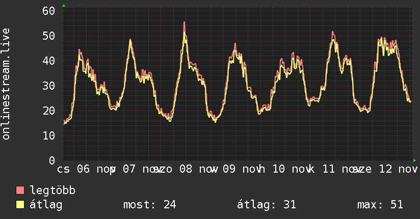Click the 'h 10 nov' date label
The height and width of the screenshot is (219, 420).
(x=285, y=169)
